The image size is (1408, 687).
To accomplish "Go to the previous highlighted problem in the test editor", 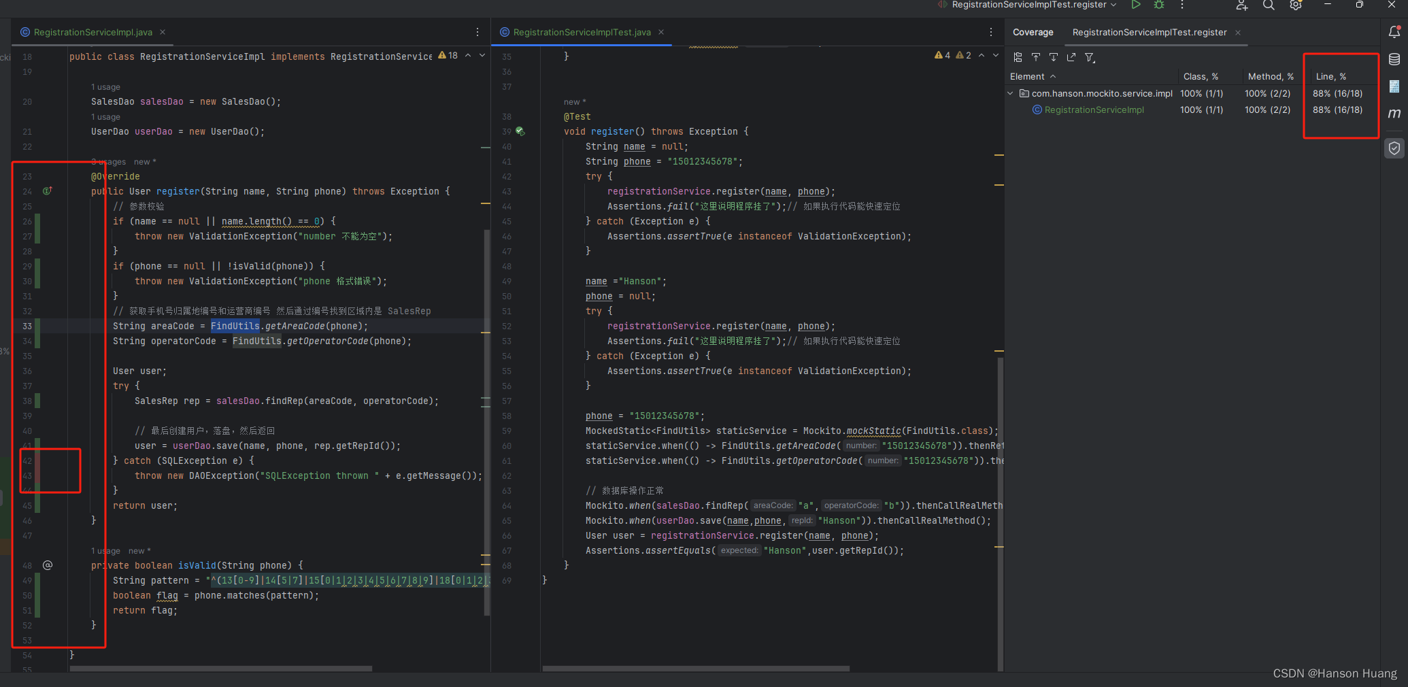I will tap(982, 56).
